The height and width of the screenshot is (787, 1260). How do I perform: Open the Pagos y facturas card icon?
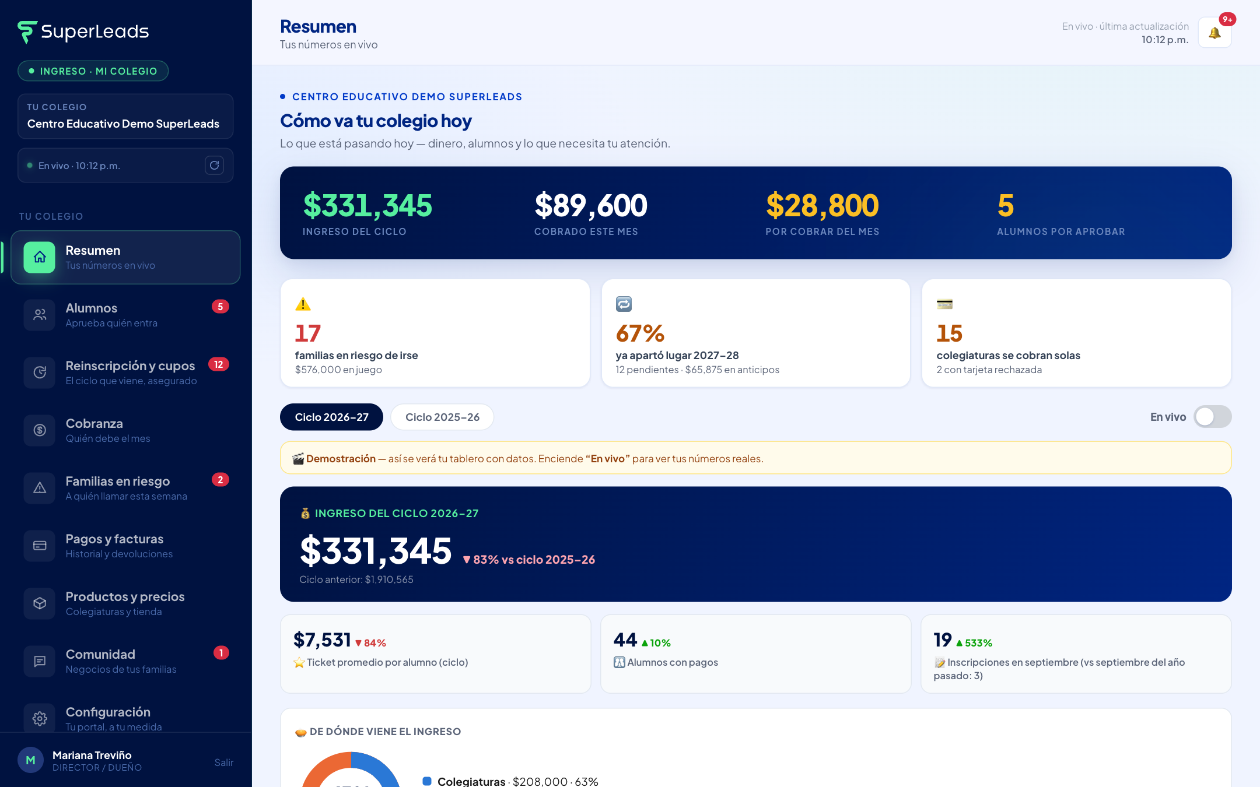pyautogui.click(x=40, y=546)
